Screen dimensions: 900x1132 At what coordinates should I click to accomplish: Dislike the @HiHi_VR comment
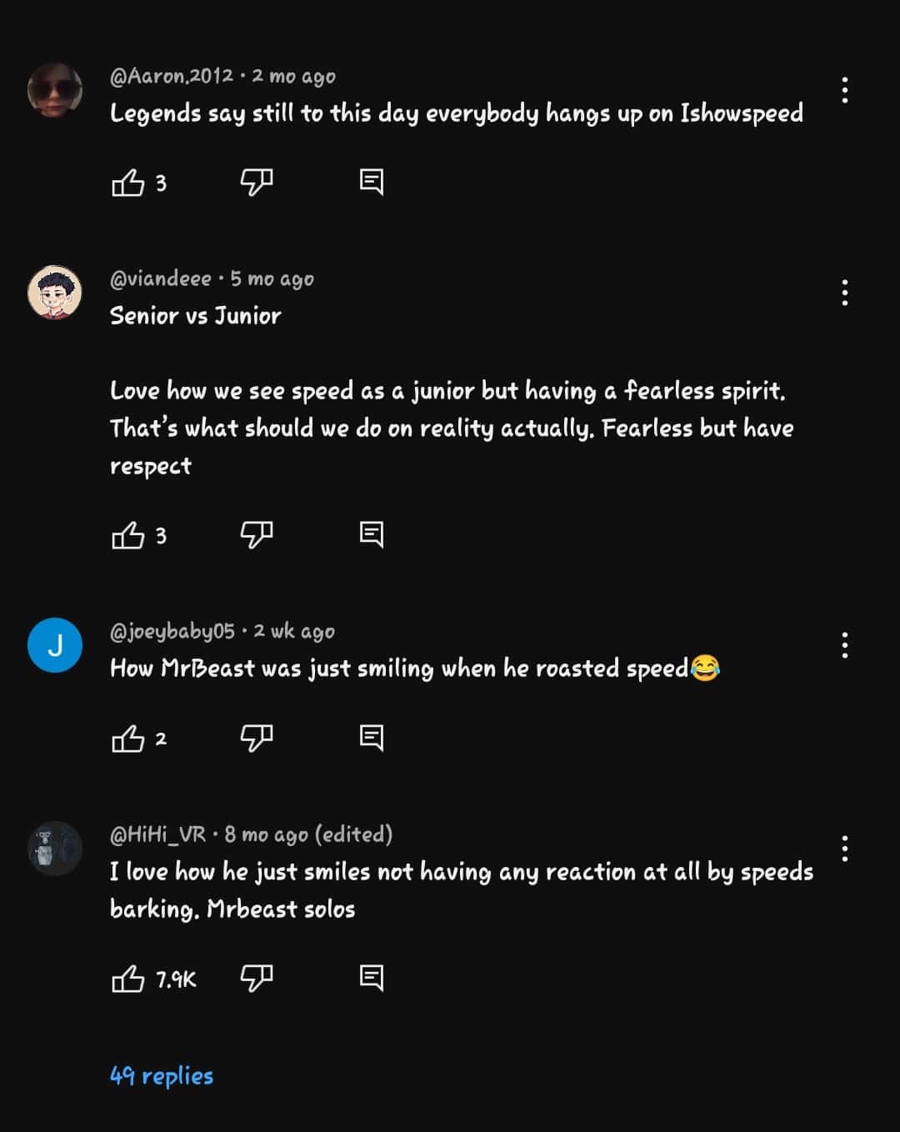tap(257, 979)
